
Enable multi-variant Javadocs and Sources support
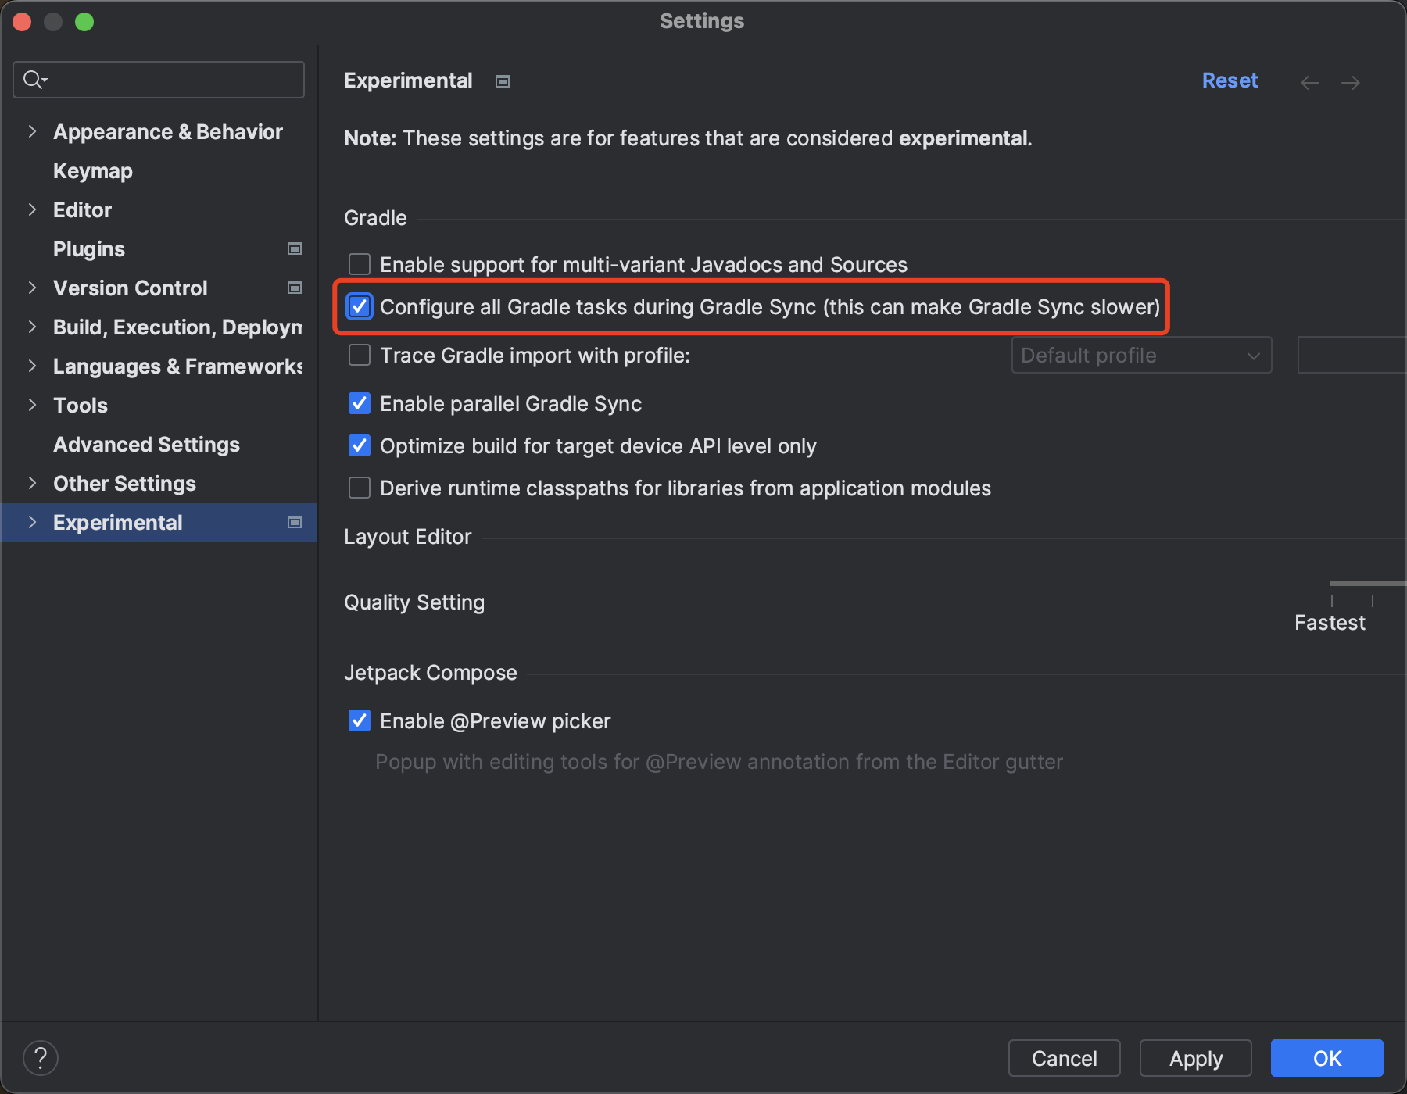360,265
